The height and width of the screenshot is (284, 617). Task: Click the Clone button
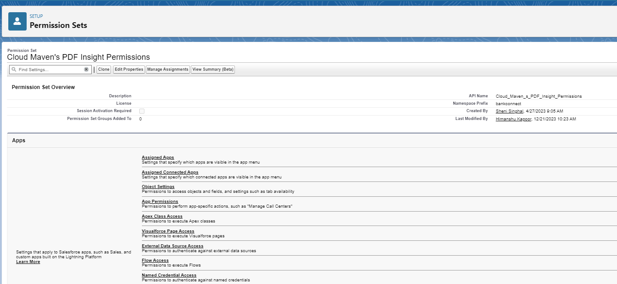[104, 69]
